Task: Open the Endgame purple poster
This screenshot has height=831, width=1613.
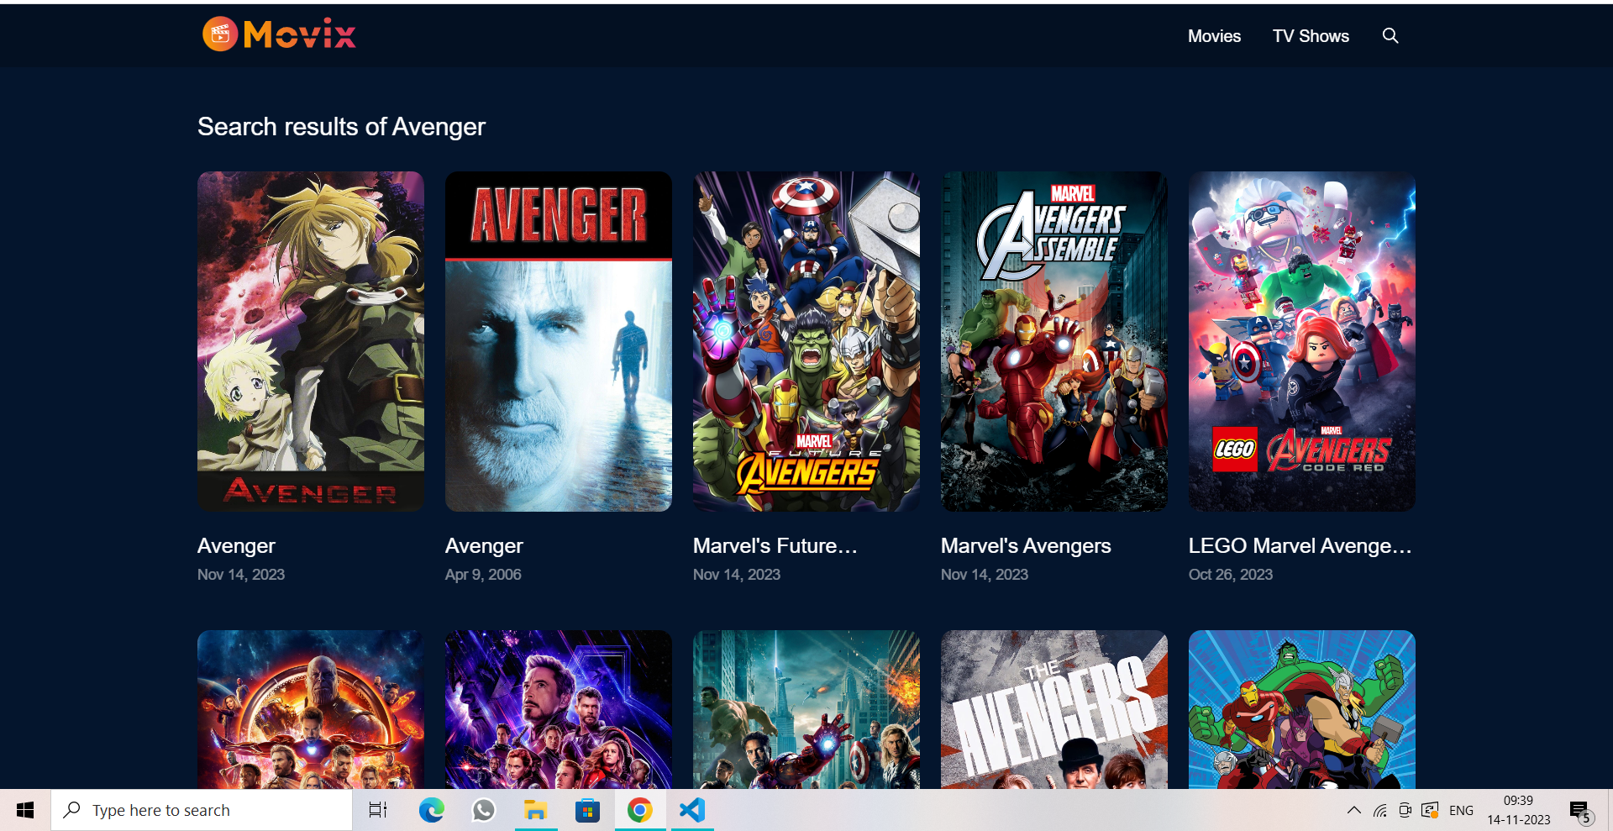Action: 559,709
